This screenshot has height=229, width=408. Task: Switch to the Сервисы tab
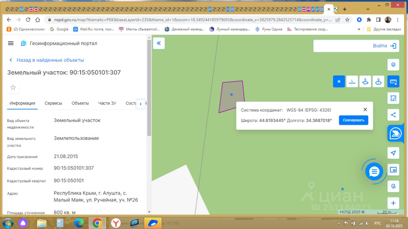click(x=53, y=103)
